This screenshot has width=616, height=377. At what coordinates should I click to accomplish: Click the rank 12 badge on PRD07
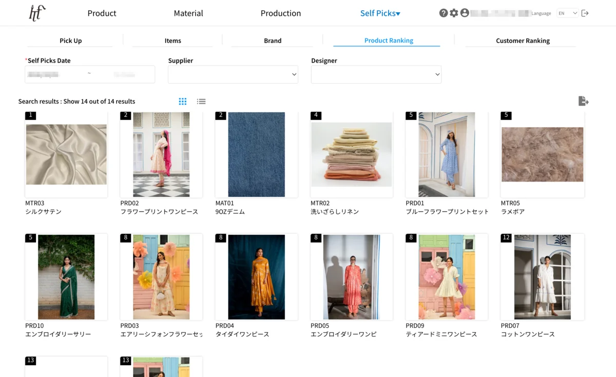(506, 238)
